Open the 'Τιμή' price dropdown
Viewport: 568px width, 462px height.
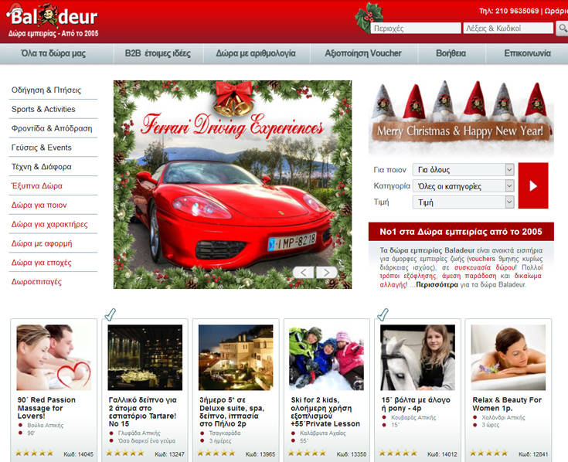click(x=464, y=202)
